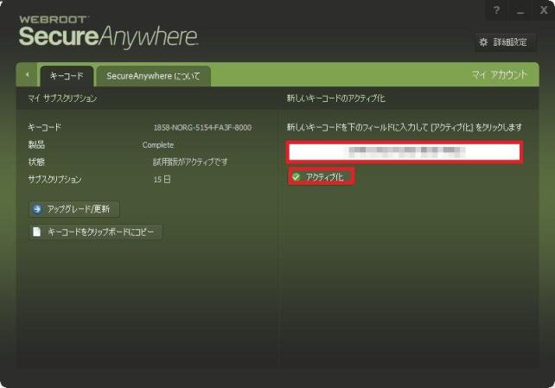Click the サブスクリプション row label
Viewport: 555px width, 388px height.
point(54,180)
